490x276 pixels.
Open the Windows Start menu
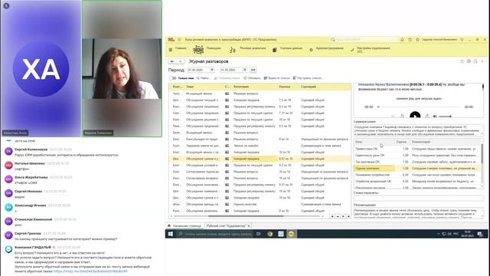pyautogui.click(x=171, y=234)
